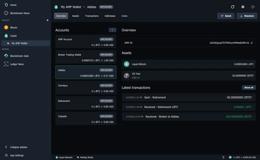The width and height of the screenshot is (260, 160).
Task: Add a new wallet with plus icon
Action: 47,20
